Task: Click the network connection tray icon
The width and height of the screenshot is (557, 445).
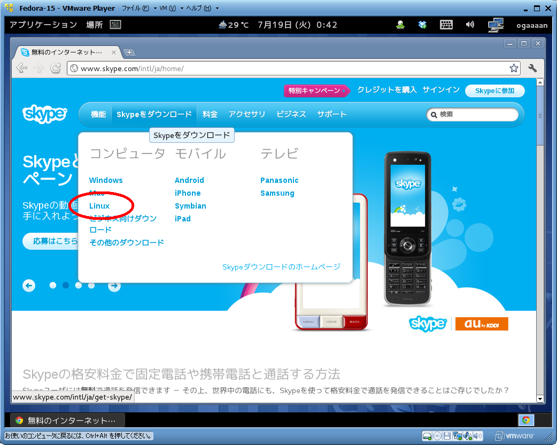Action: tap(496, 25)
